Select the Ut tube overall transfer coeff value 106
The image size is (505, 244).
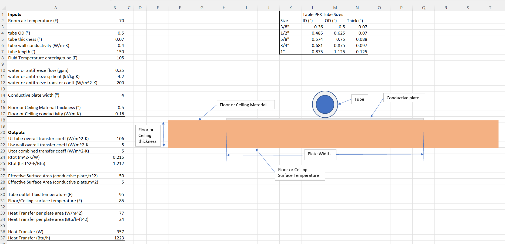(x=115, y=139)
